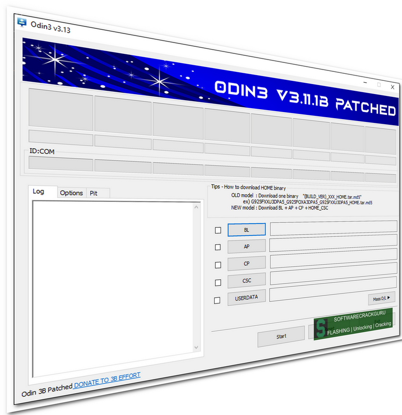The width and height of the screenshot is (402, 415).
Task: Click the CP file path field
Action: pos(333,259)
